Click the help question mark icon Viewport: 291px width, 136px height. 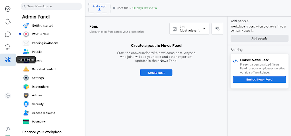8,129
